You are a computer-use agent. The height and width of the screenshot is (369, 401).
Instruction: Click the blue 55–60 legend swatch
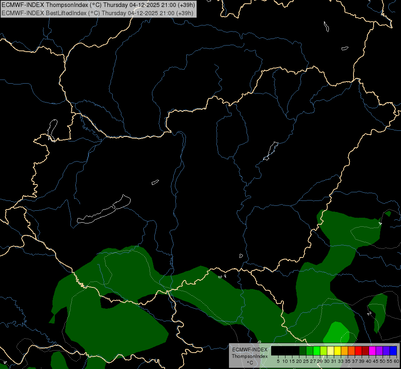pyautogui.click(x=393, y=351)
